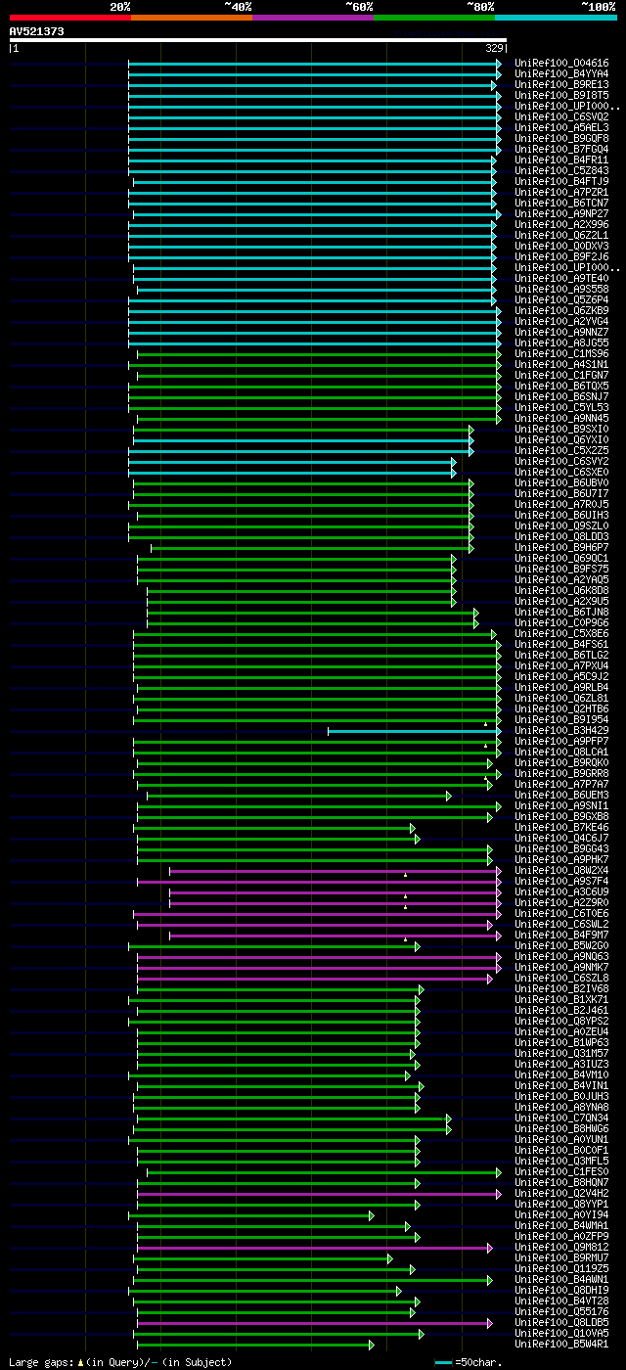This screenshot has height=1370, width=626.
Task: Click the purple alignment bar for A3C6U9
Action: tap(335, 891)
